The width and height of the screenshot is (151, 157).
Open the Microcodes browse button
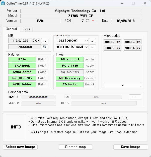tap(122, 85)
